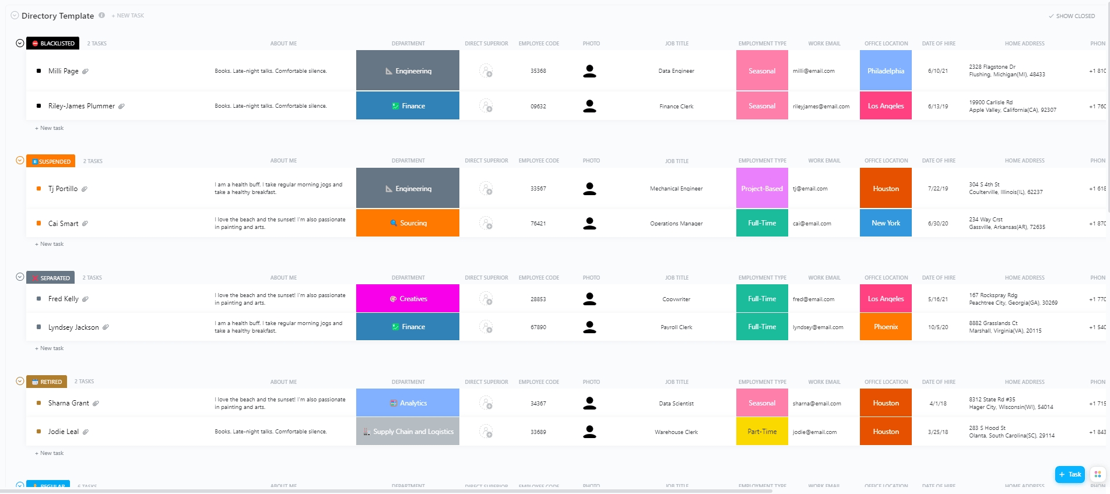
Task: Open the Blacklisted status label
Action: [53, 43]
